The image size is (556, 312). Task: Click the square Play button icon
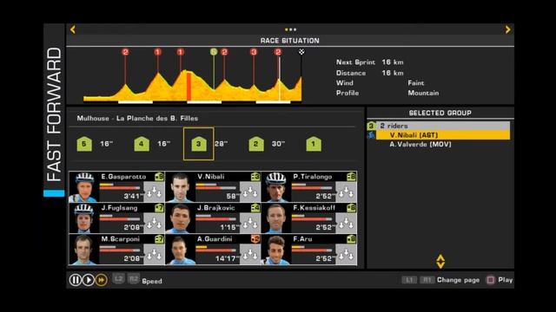[x=490, y=280]
